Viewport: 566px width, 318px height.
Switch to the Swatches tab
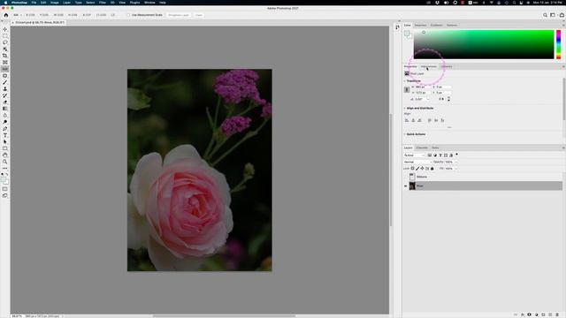coord(421,26)
